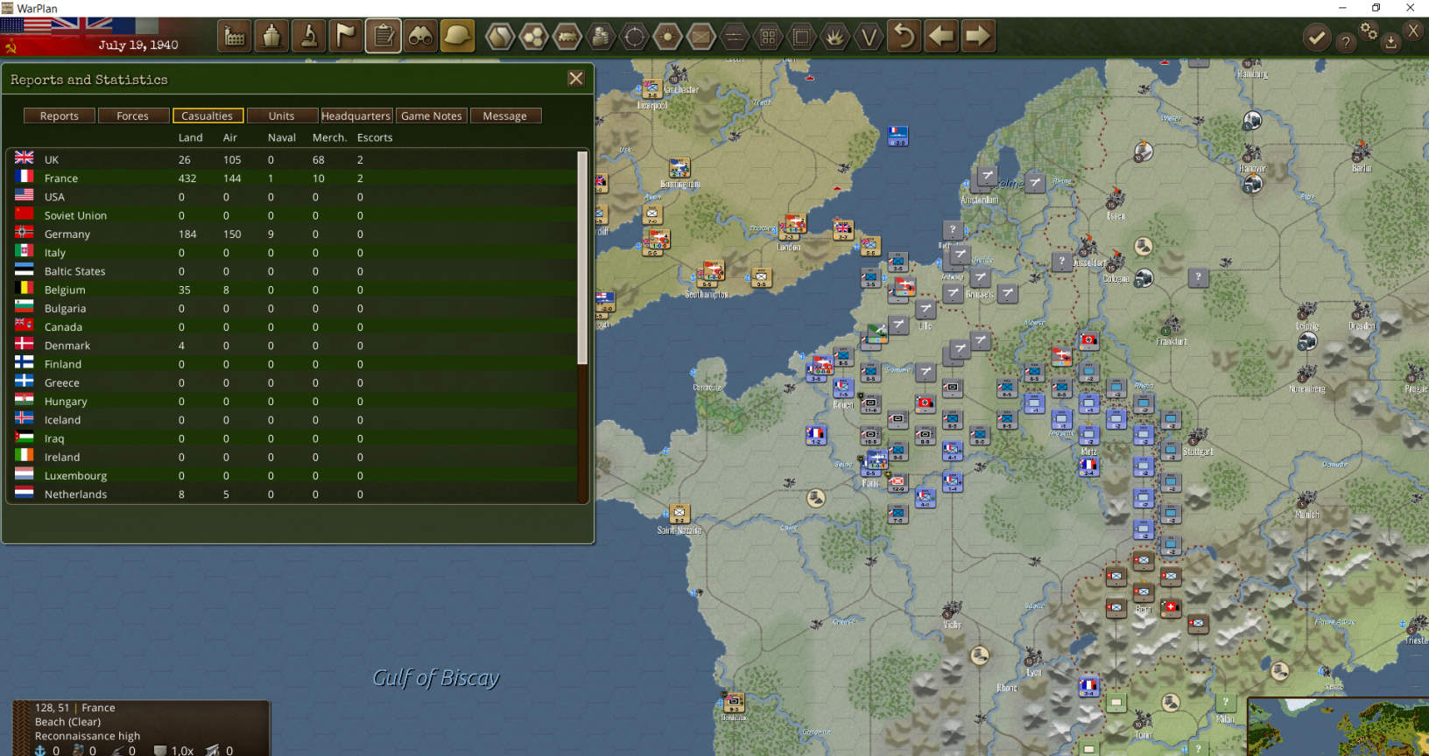Switch to the Forces tab
This screenshot has width=1429, height=756.
133,115
